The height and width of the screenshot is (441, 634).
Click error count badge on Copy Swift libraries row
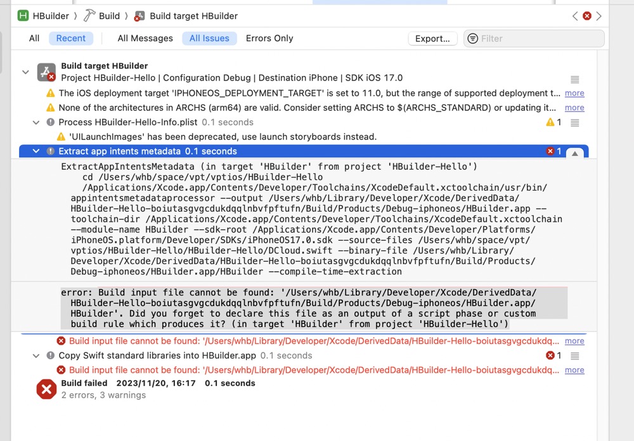(553, 355)
